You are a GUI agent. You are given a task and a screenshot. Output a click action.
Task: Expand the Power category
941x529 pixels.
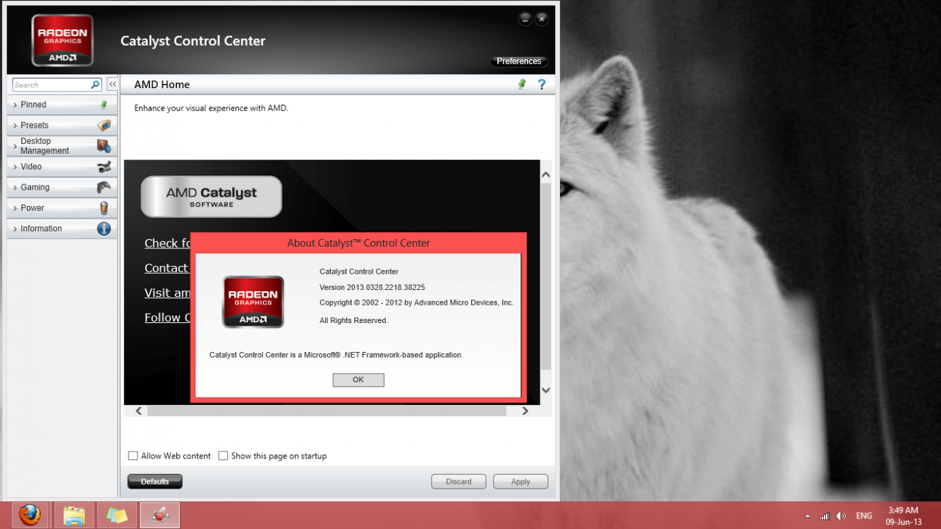62,208
